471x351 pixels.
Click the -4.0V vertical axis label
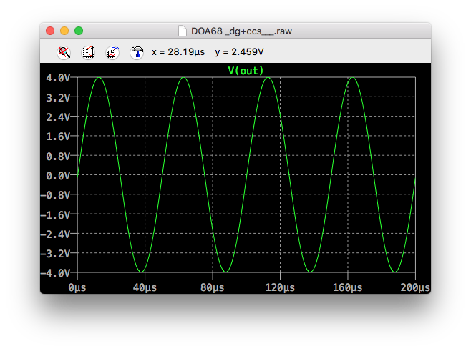click(55, 273)
